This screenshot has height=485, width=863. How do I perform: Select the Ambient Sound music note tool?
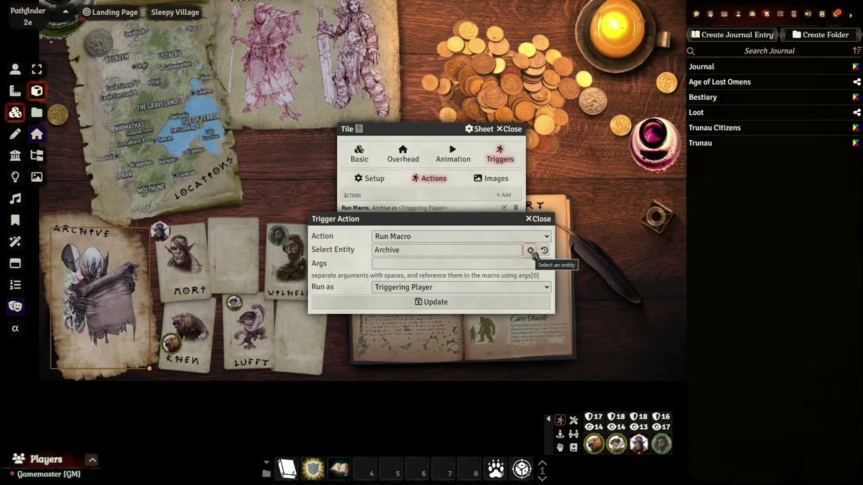click(x=15, y=199)
